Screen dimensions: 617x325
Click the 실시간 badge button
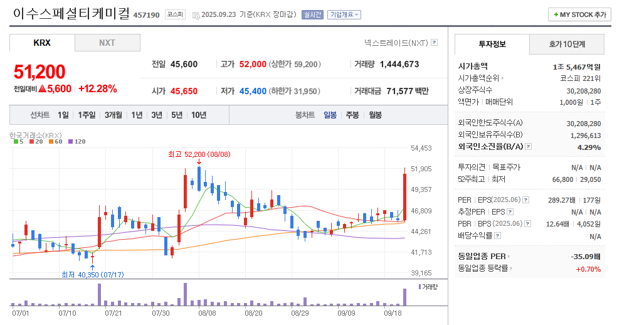[x=312, y=14]
